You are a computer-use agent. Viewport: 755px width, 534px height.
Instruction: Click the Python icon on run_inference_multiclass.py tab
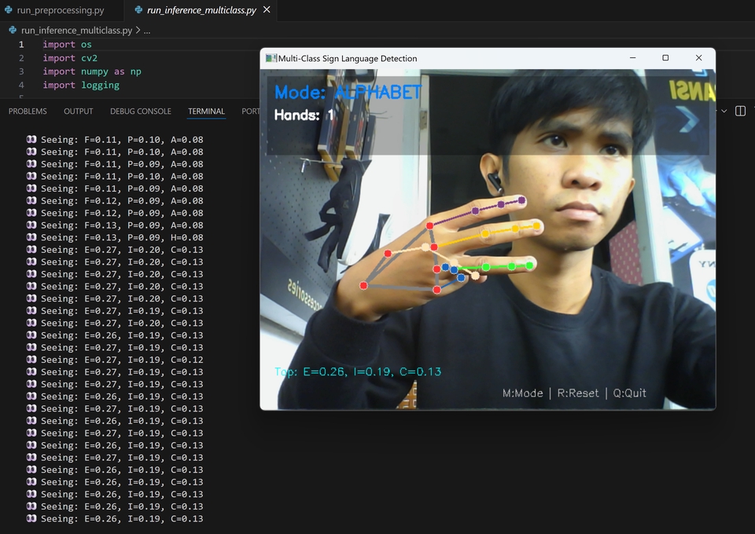(138, 10)
